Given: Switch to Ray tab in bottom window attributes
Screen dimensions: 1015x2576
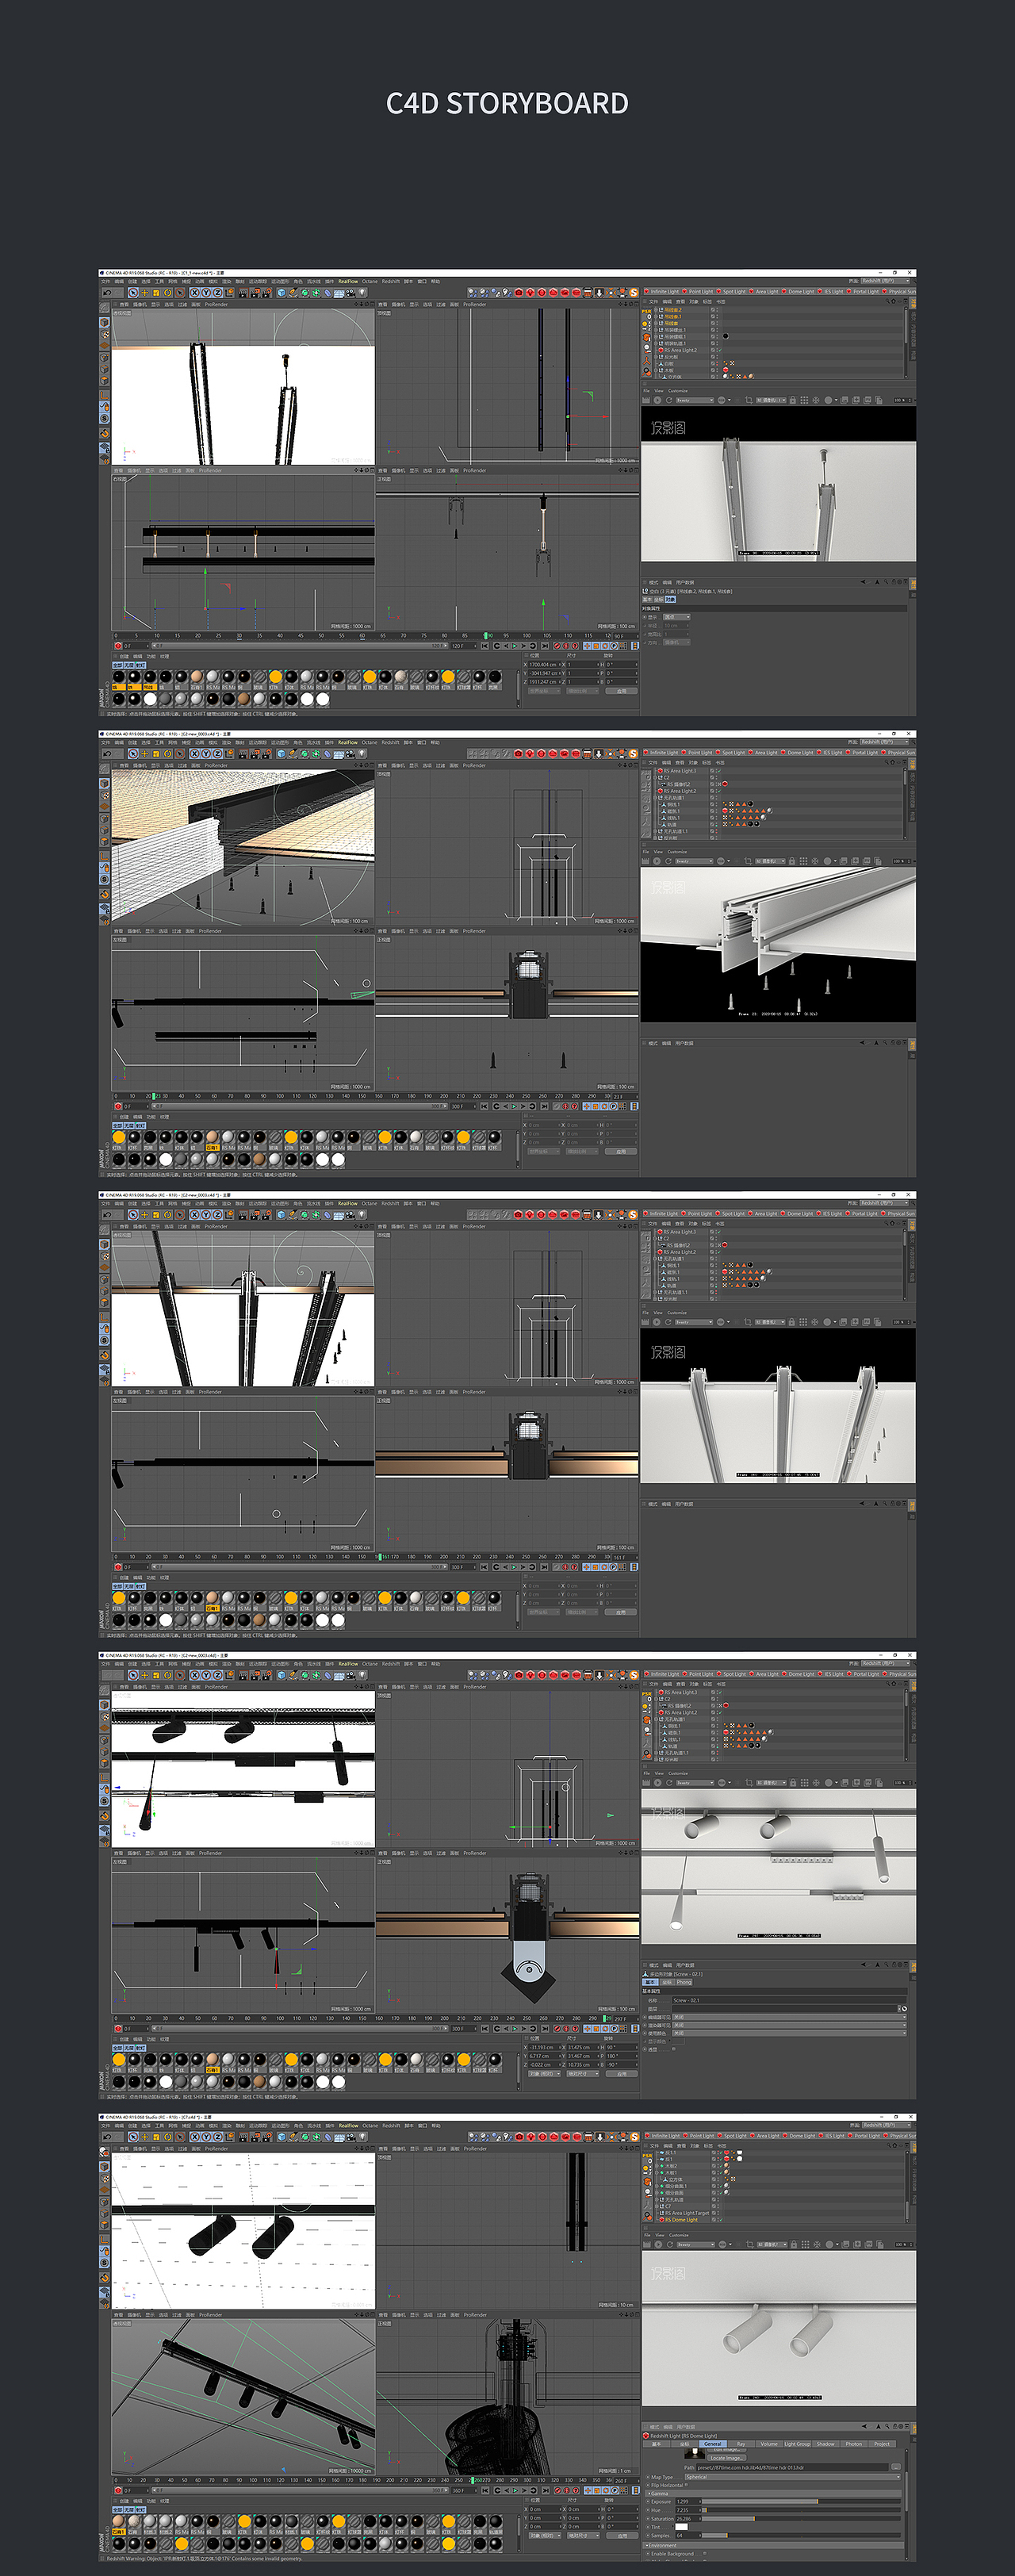Looking at the screenshot, I should (741, 2444).
